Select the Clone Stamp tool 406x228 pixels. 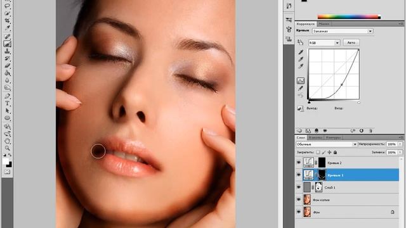click(x=7, y=51)
